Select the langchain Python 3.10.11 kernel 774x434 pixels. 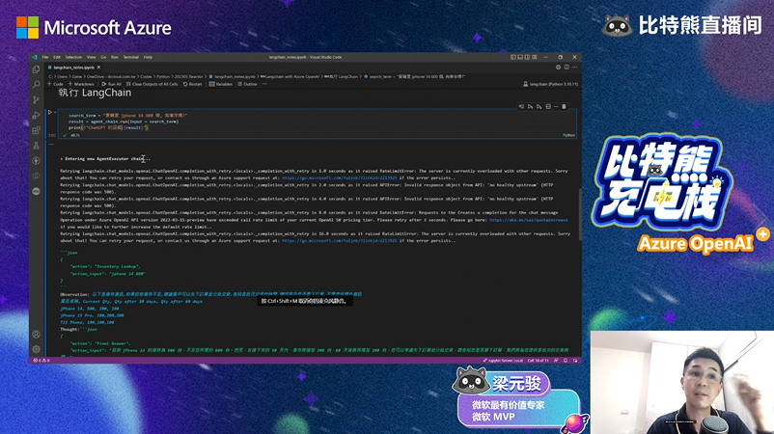(x=550, y=84)
